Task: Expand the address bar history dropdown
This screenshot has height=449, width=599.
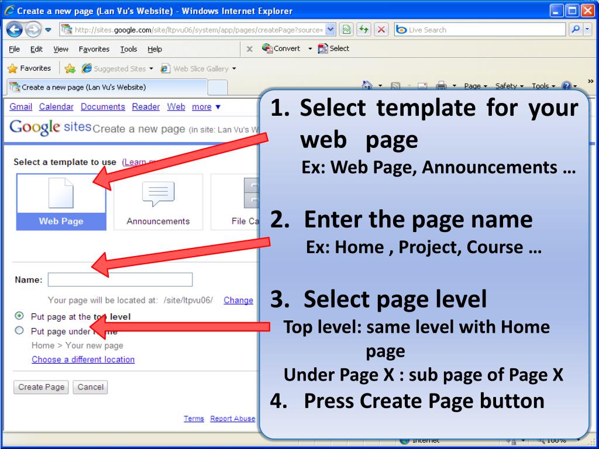Action: 331,29
